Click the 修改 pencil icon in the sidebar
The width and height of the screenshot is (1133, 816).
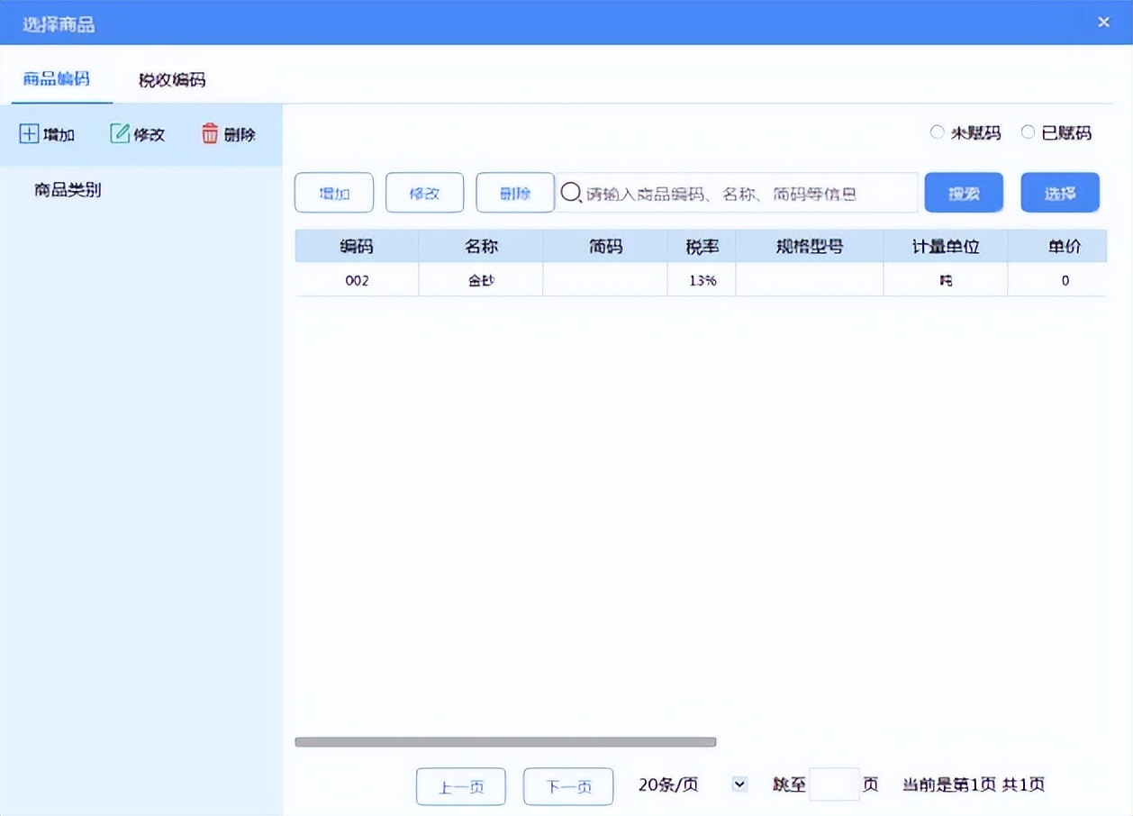coord(120,133)
